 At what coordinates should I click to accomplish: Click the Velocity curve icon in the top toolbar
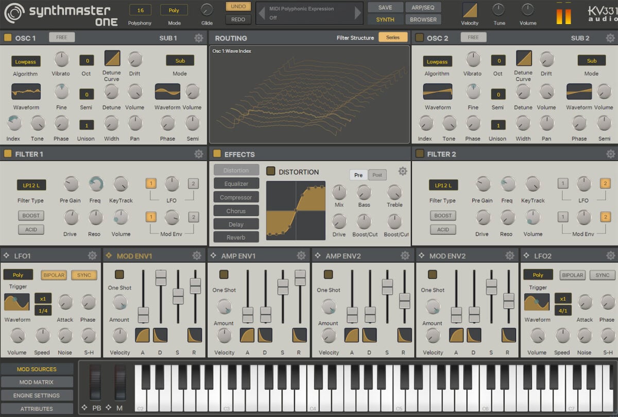(x=469, y=11)
